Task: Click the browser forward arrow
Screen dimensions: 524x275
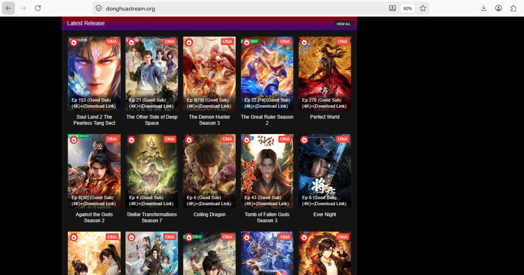Action: pos(23,8)
